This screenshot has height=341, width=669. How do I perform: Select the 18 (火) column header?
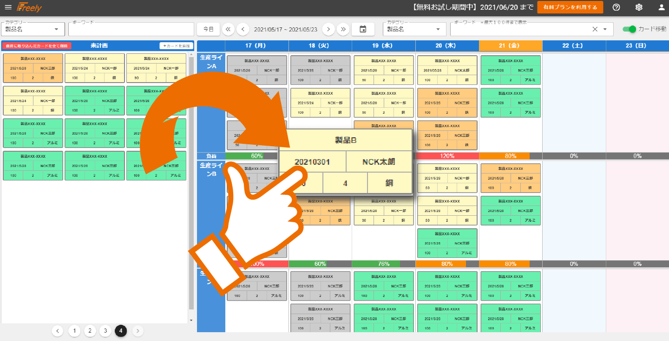click(320, 45)
